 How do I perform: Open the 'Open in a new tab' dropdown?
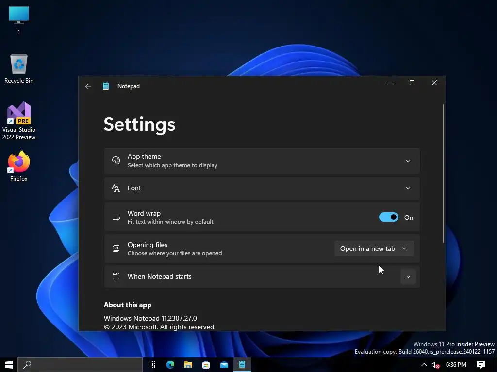tap(374, 248)
